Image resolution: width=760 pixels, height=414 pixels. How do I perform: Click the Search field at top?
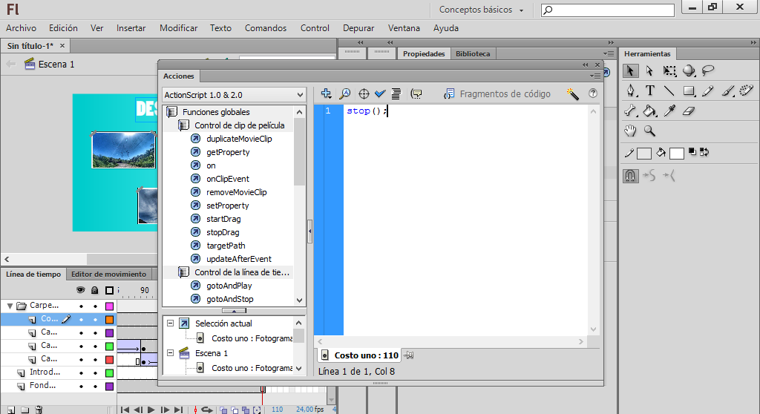tap(608, 10)
